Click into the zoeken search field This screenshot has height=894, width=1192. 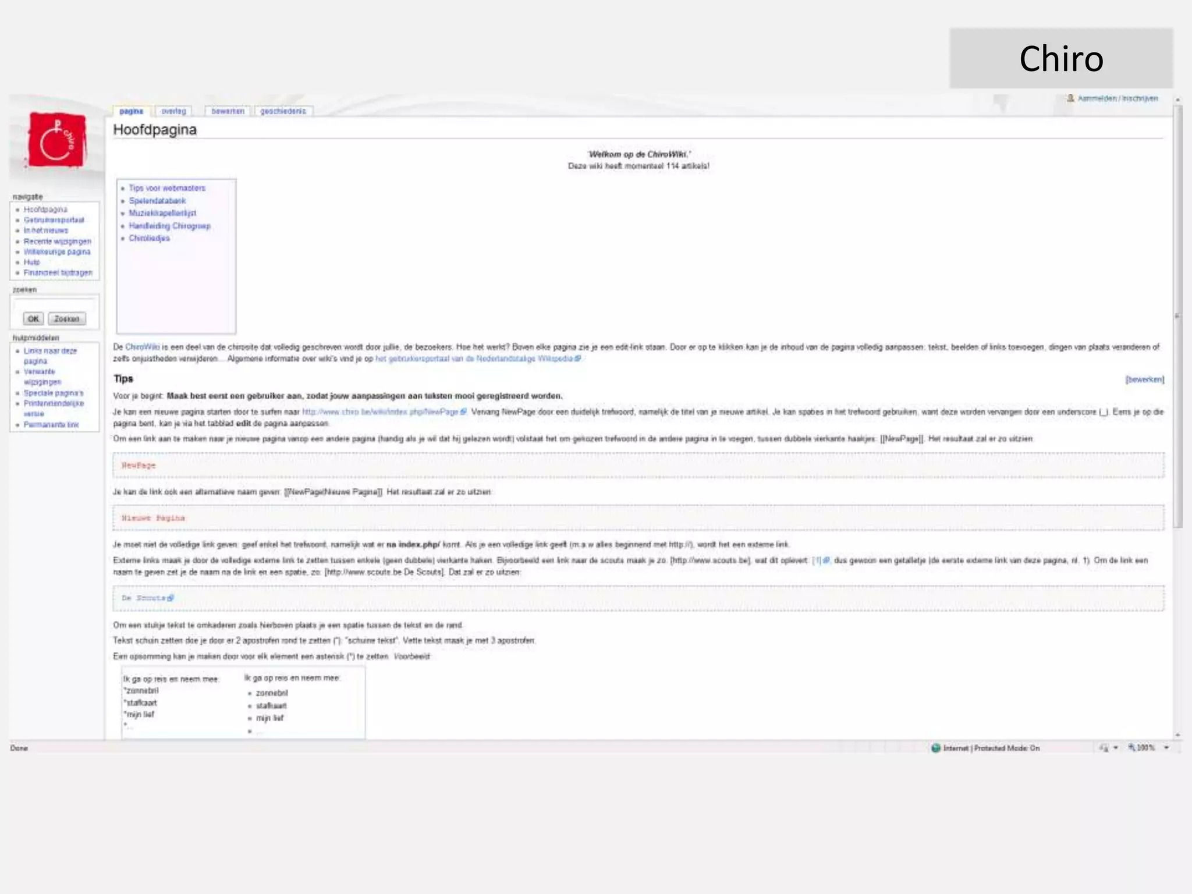(x=54, y=304)
